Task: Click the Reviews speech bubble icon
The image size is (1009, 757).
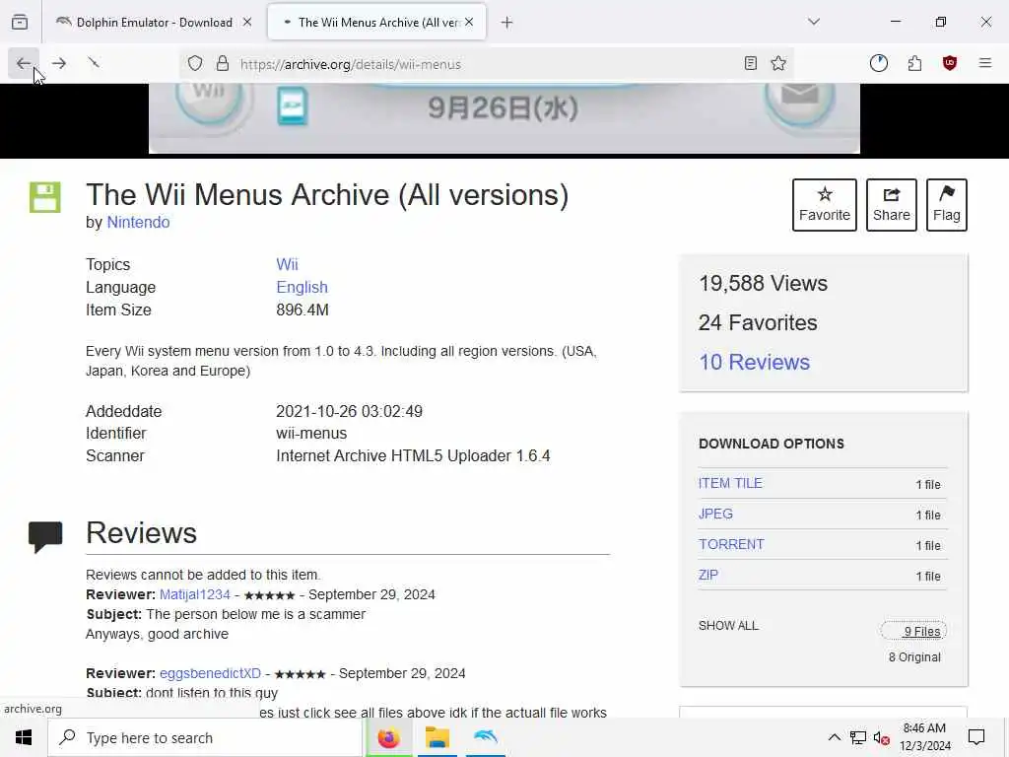Action: (45, 536)
